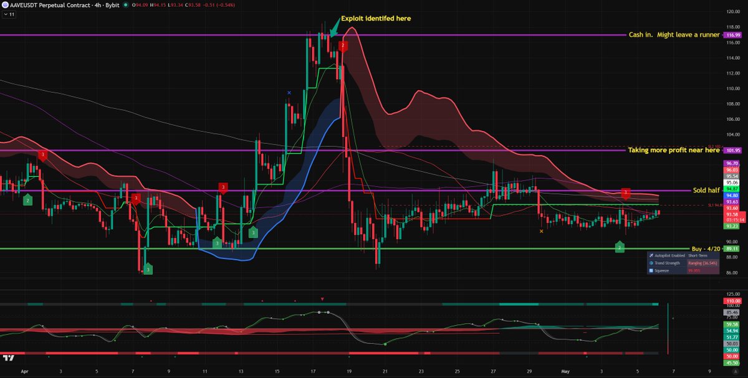The width and height of the screenshot is (748, 378).
Task: Click the green 59.58 oscillator value label
Action: pyautogui.click(x=732, y=324)
